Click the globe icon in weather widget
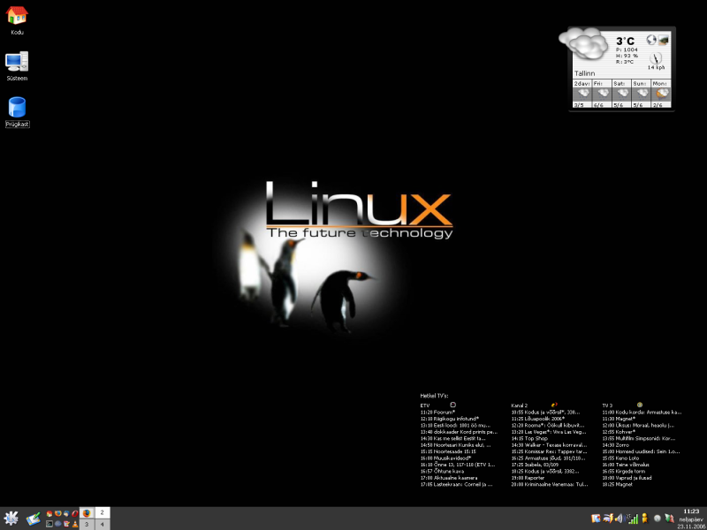 coord(651,40)
